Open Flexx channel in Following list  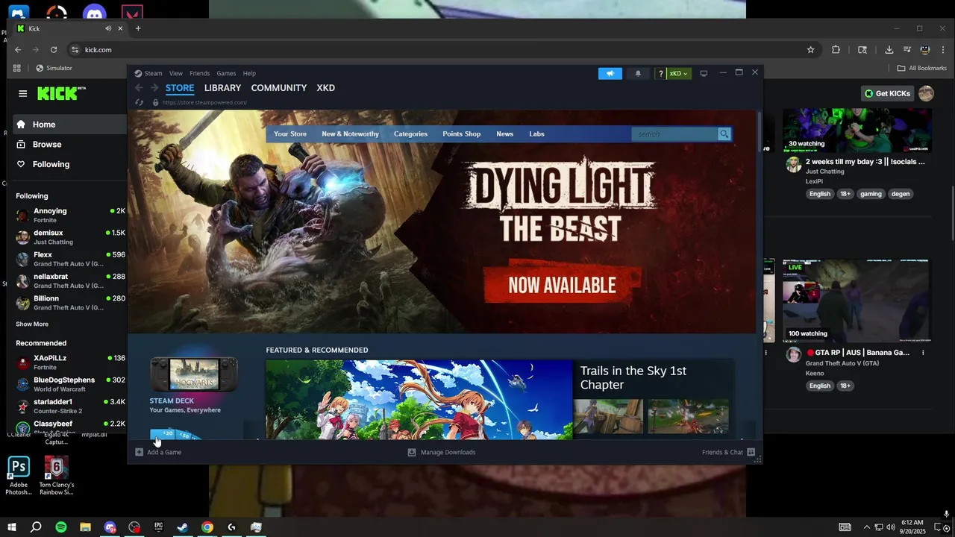pyautogui.click(x=70, y=259)
